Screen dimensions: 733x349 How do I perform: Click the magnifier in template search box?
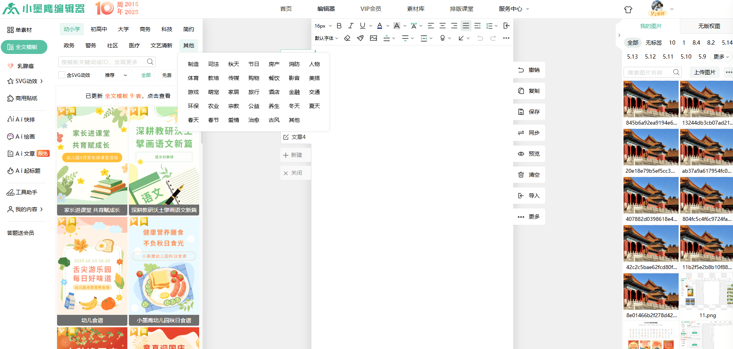150,62
